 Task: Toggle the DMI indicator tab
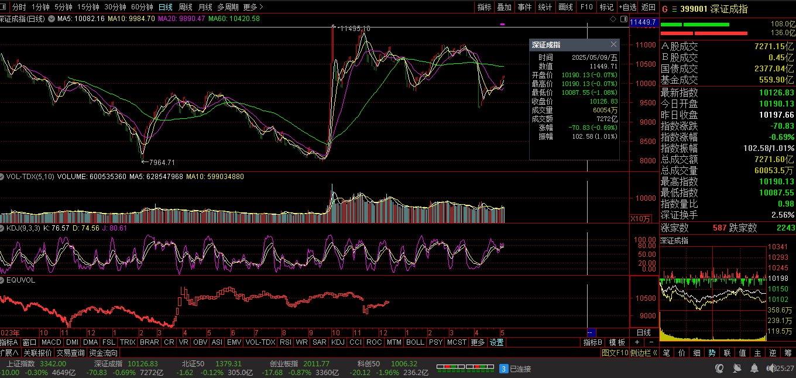[73, 342]
